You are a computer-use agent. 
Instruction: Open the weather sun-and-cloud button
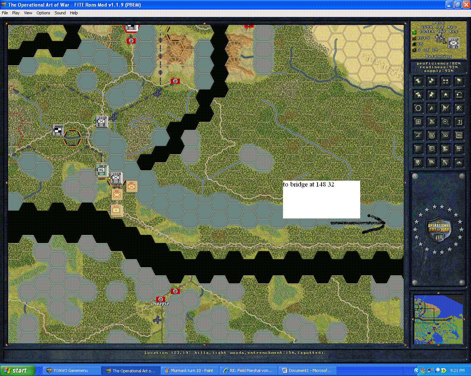coord(445,149)
